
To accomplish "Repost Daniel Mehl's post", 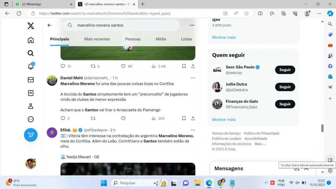I will tap(93, 118).
